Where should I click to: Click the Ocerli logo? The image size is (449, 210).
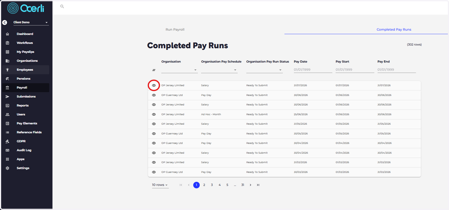pyautogui.click(x=25, y=8)
